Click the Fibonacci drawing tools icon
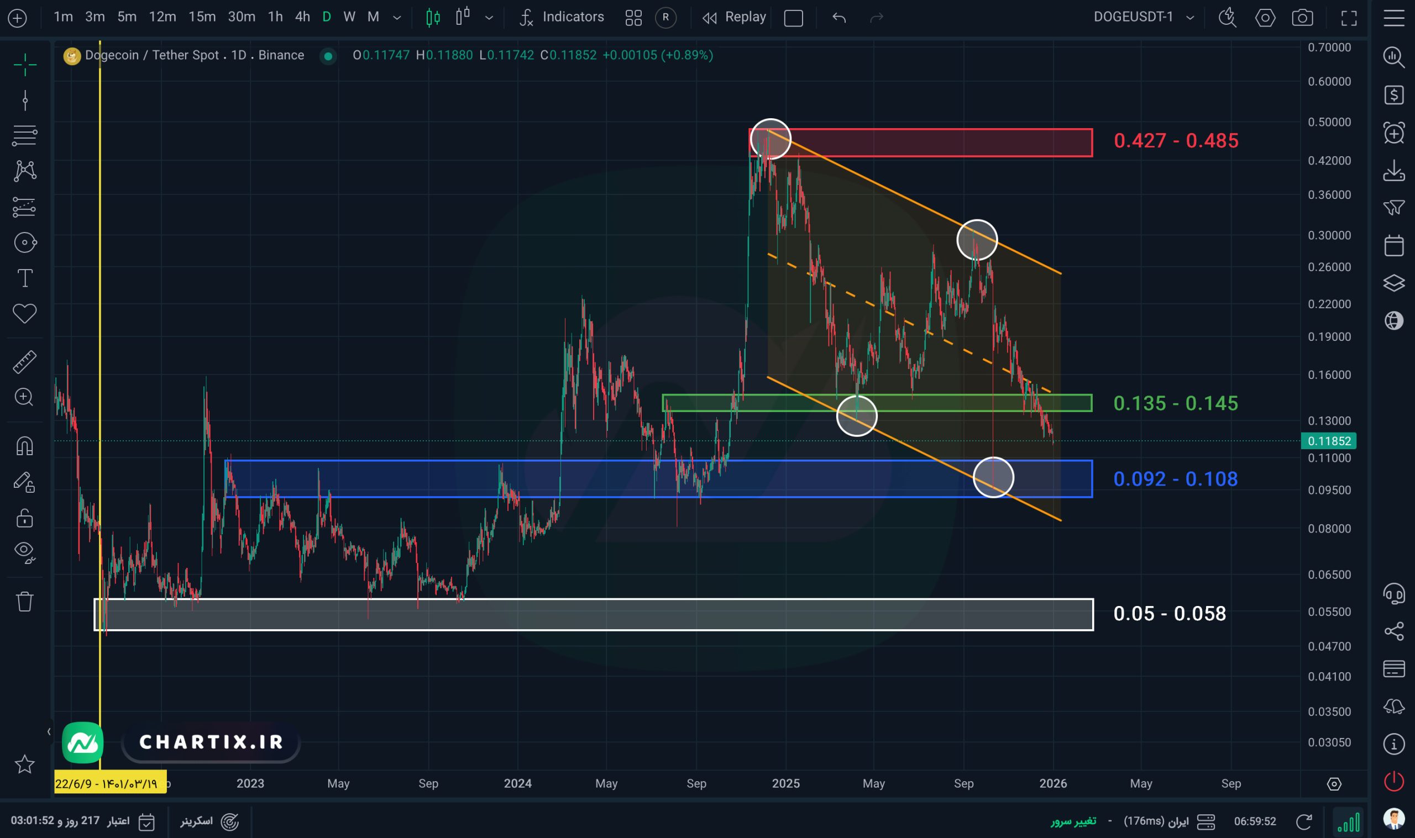 (x=25, y=136)
